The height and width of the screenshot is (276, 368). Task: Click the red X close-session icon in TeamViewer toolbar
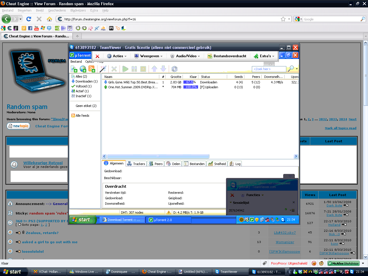[97, 56]
